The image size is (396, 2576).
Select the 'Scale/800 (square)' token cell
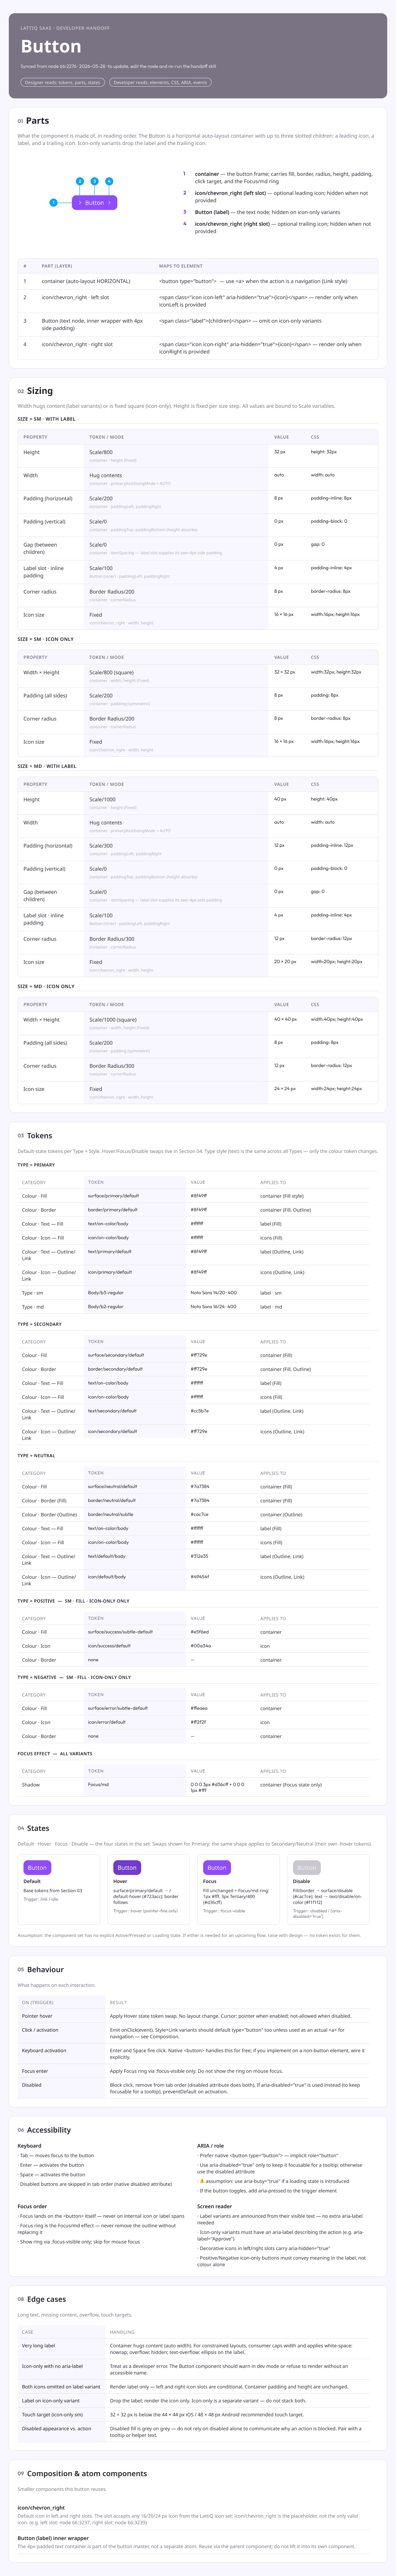[x=112, y=673]
